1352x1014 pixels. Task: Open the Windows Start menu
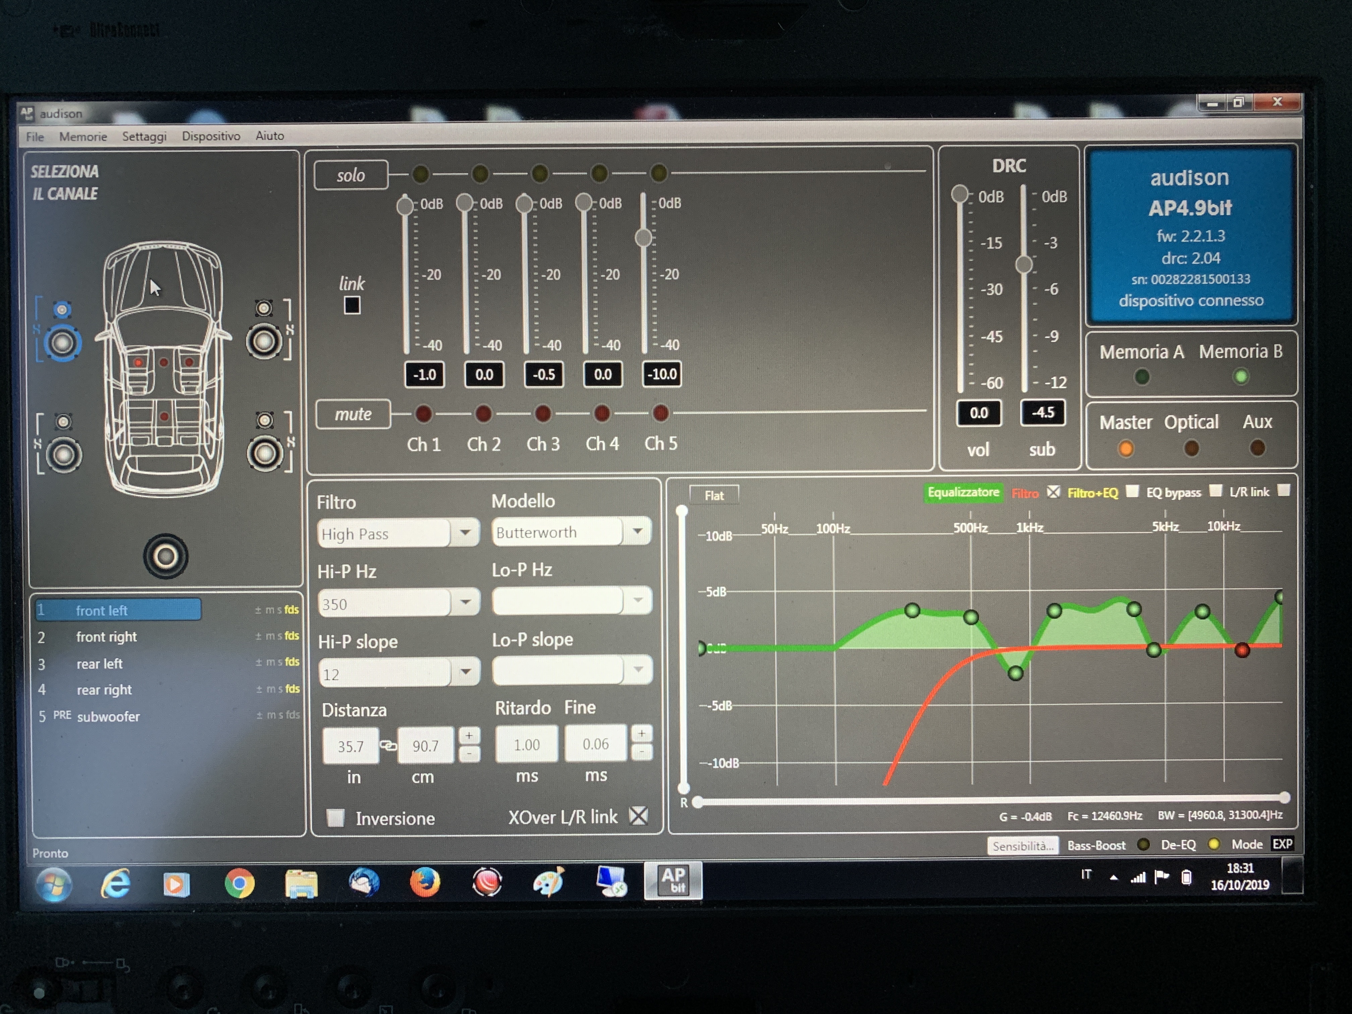tap(54, 885)
